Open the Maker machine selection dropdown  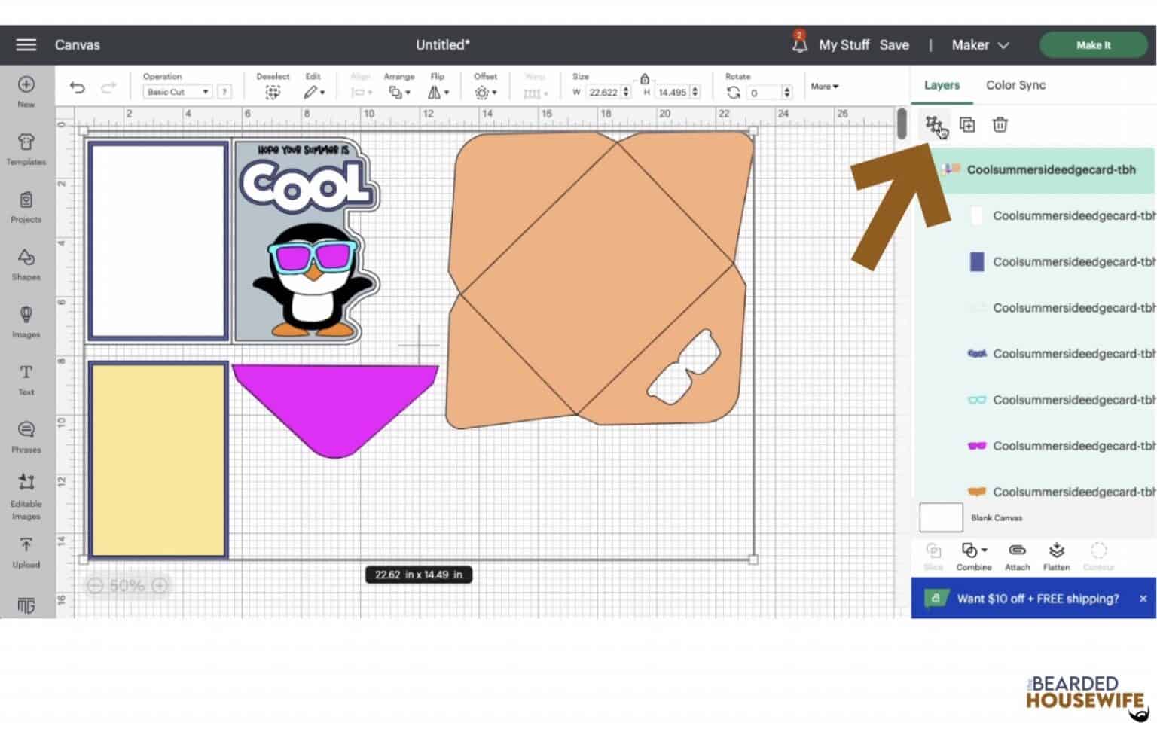pyautogui.click(x=979, y=45)
